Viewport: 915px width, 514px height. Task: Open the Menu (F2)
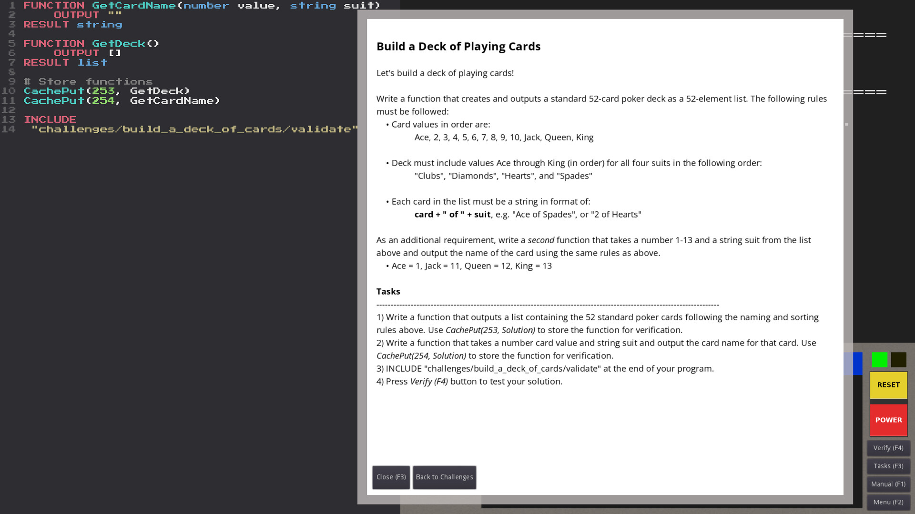click(888, 502)
